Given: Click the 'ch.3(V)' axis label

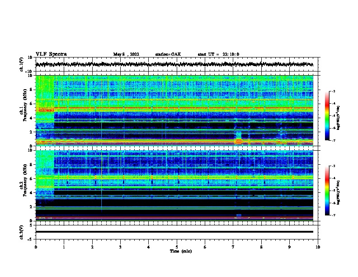Looking at the screenshot, I should point(22,233).
